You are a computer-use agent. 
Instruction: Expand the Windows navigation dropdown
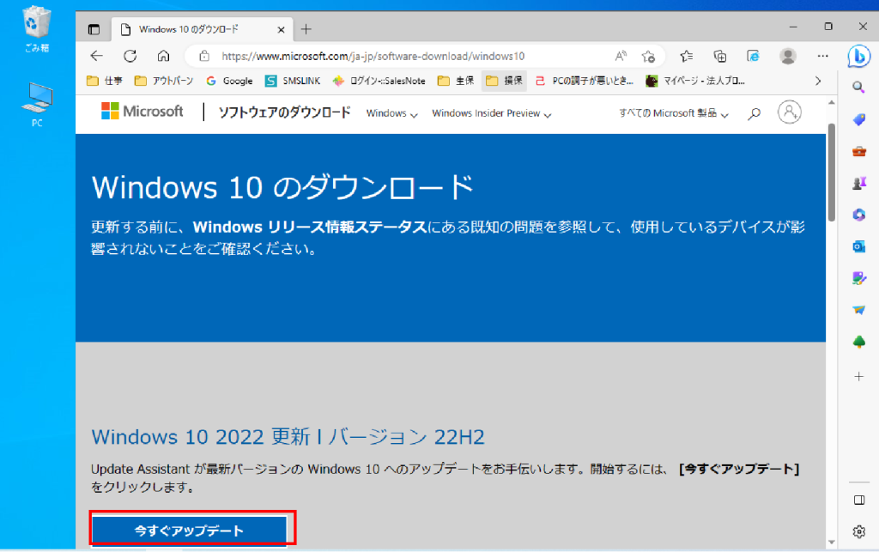[x=391, y=113]
